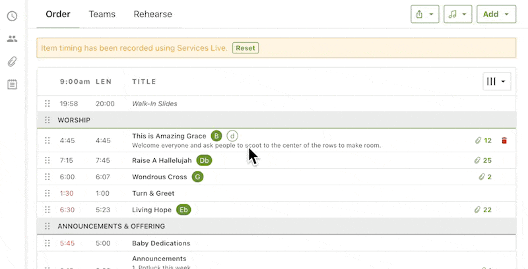Open the Wondrous Cross item
Image resolution: width=528 pixels, height=269 pixels.
[159, 177]
